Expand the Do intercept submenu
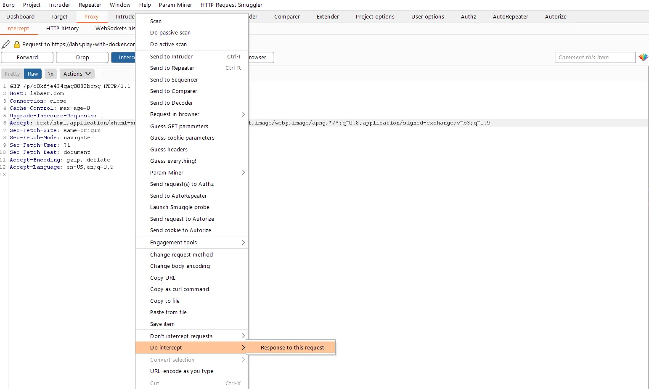This screenshot has height=389, width=649. [x=192, y=348]
